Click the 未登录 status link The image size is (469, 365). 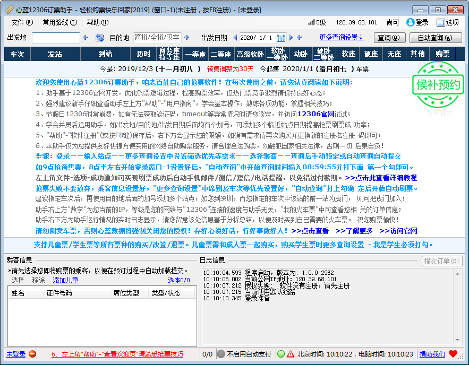[x=16, y=354]
